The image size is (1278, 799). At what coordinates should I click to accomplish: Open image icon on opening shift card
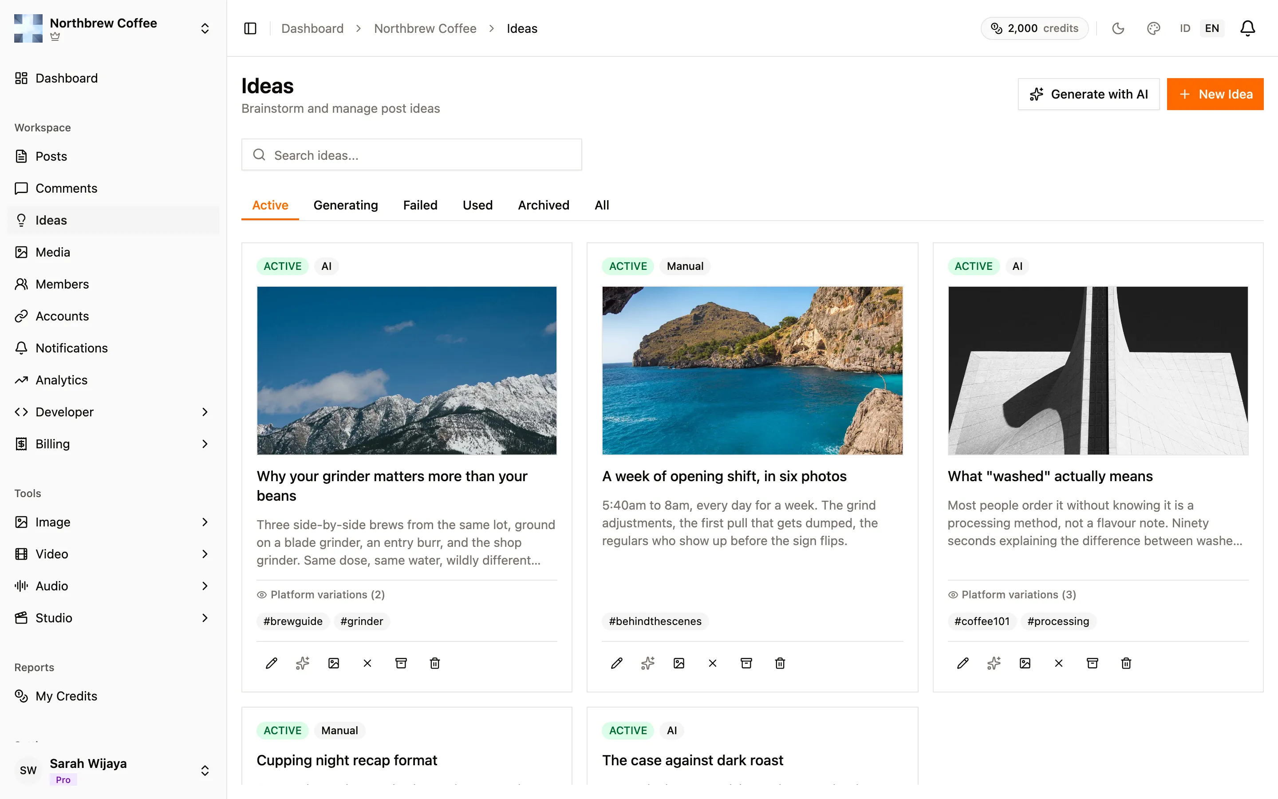pyautogui.click(x=679, y=663)
